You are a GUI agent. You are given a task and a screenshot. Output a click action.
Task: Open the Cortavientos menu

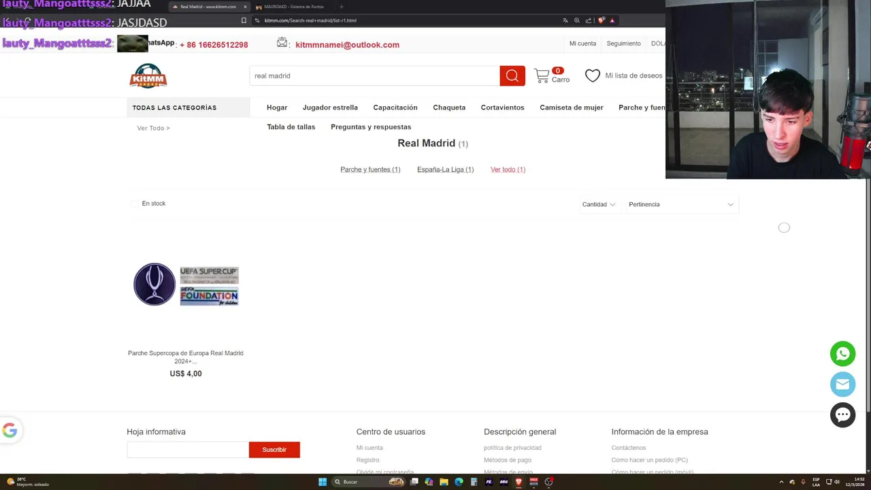pos(502,108)
